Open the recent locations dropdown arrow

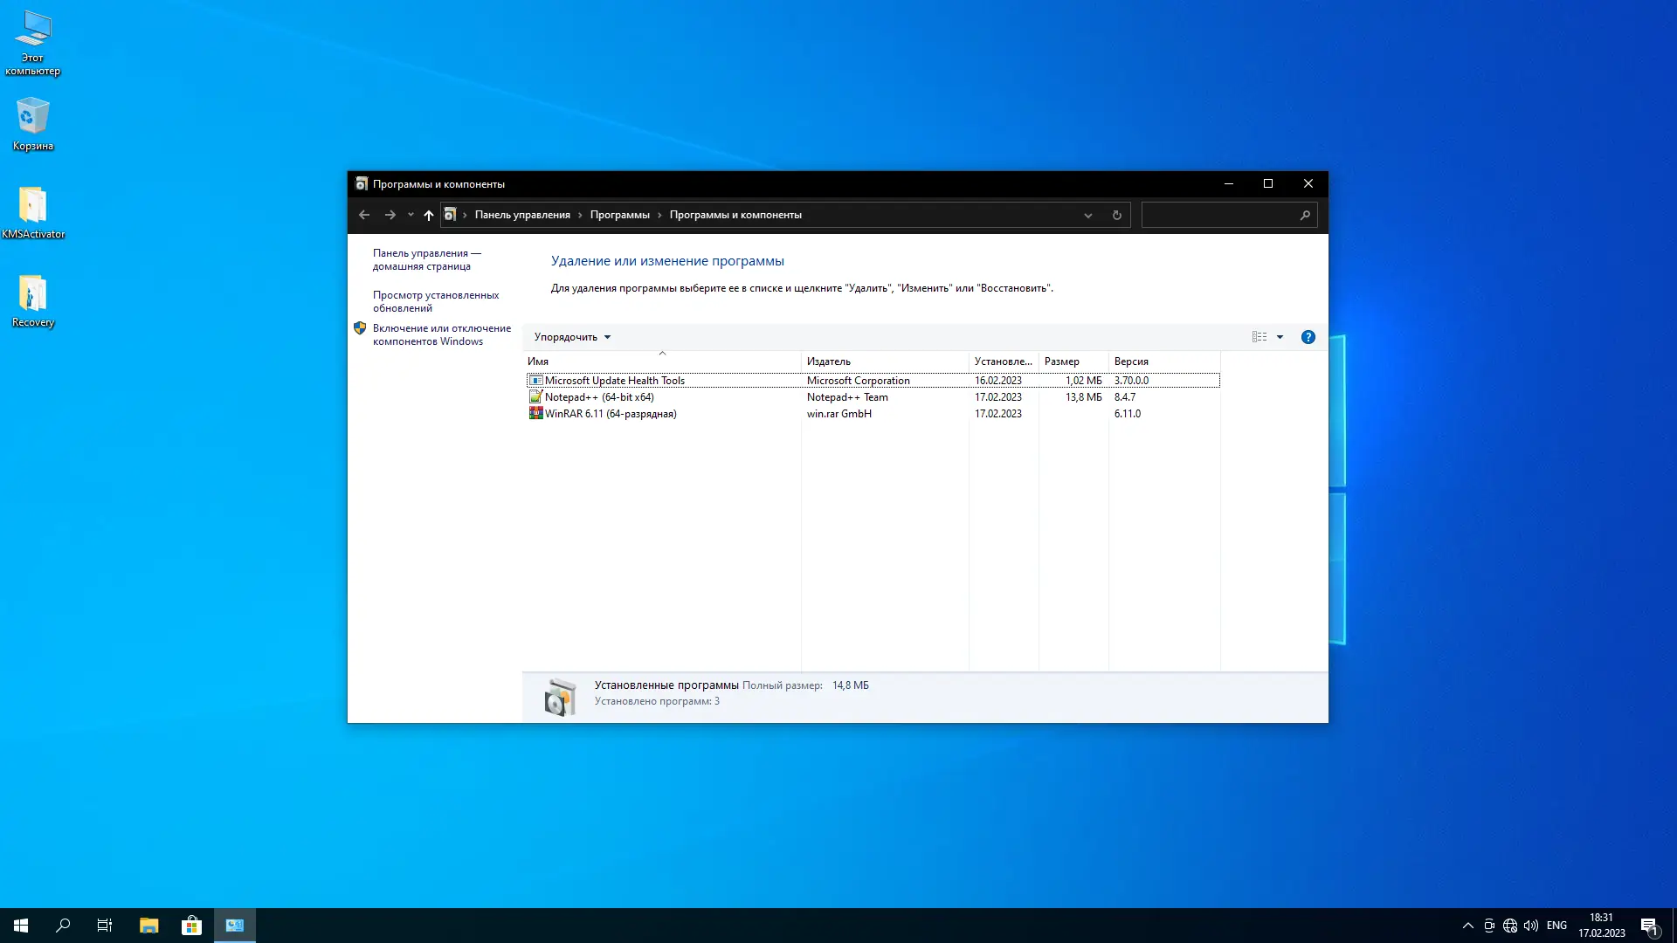pyautogui.click(x=411, y=215)
